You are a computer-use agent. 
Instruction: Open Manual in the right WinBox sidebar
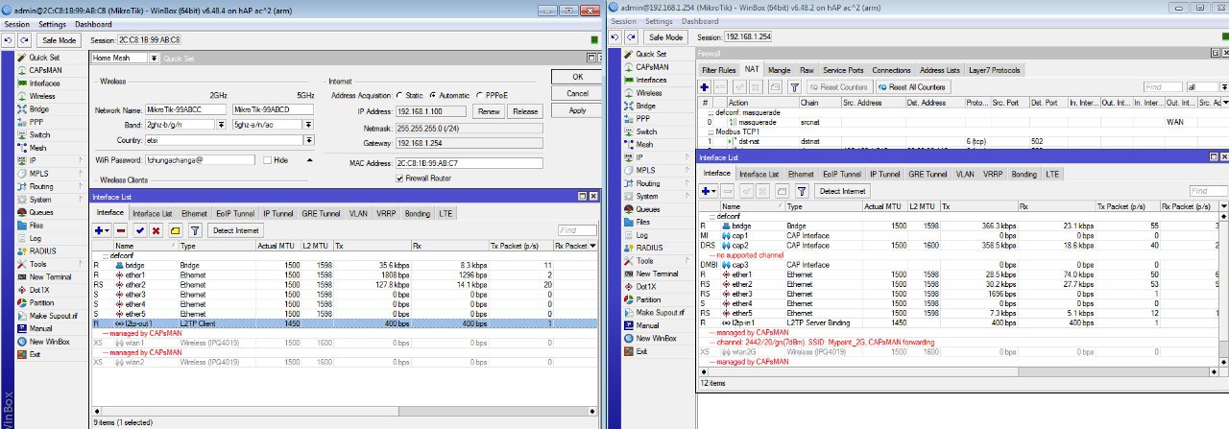click(x=648, y=325)
